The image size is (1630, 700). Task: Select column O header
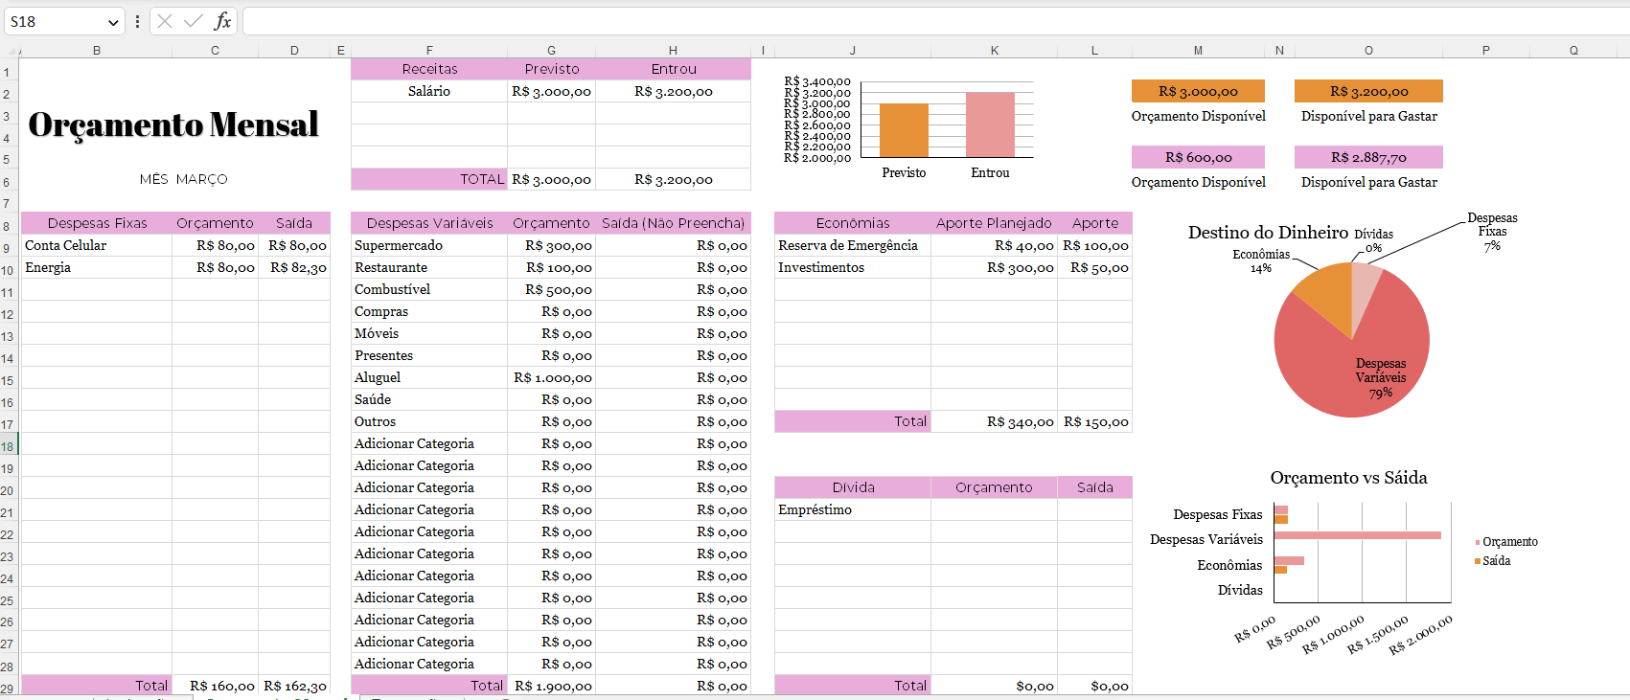[1368, 51]
